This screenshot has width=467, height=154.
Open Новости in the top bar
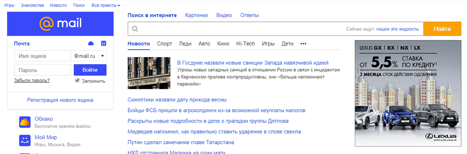pos(59,5)
